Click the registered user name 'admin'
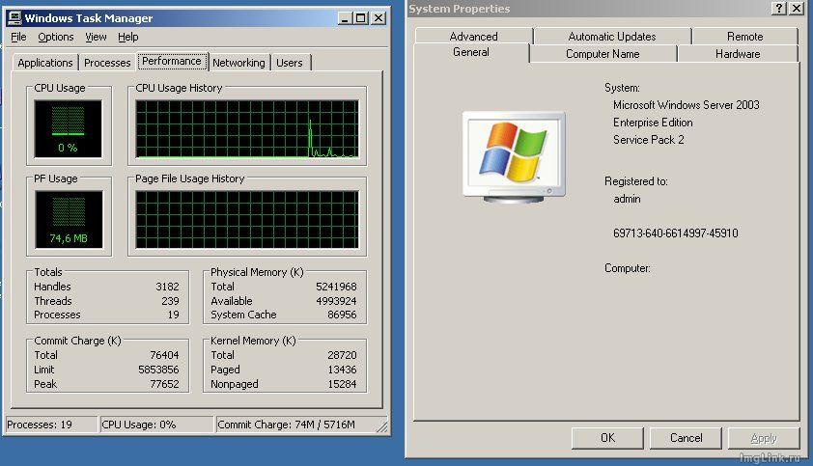The width and height of the screenshot is (813, 466). [627, 199]
